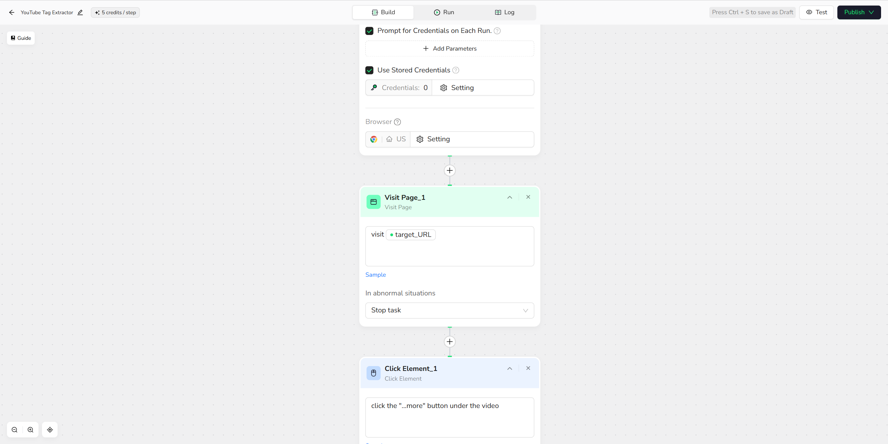Click help icon next to Browser label
The height and width of the screenshot is (444, 888).
[398, 122]
